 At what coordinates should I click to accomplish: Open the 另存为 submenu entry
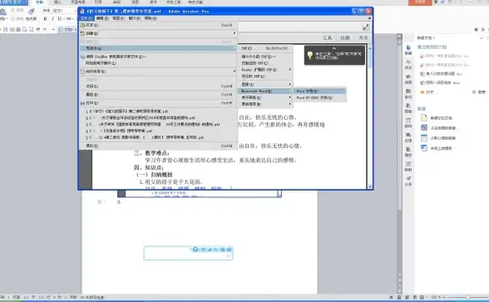157,48
